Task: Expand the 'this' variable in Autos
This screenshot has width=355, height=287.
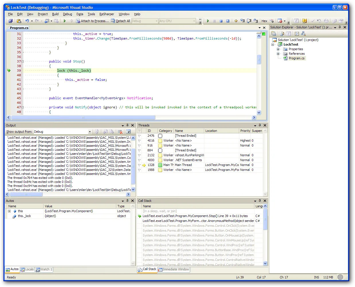Action: tap(9, 211)
